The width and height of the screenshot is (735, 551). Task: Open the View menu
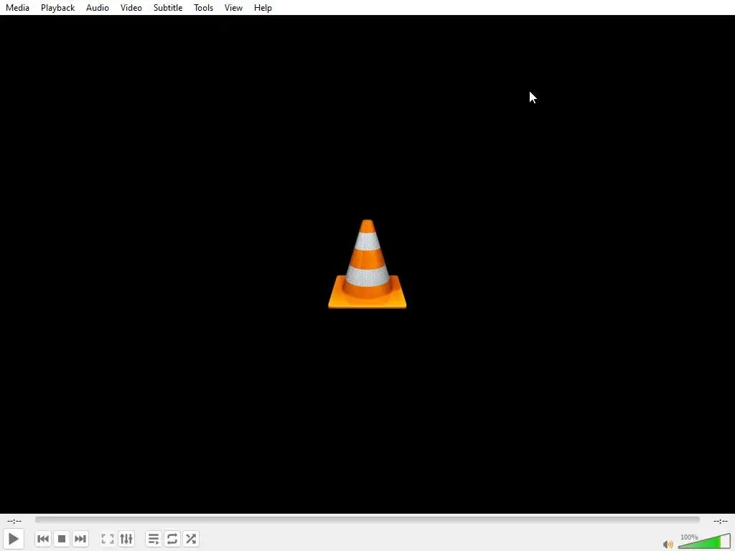233,7
